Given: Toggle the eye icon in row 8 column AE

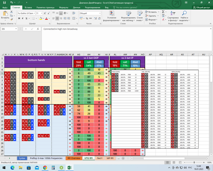Looking at the screenshot, I should pyautogui.click(x=70, y=84).
